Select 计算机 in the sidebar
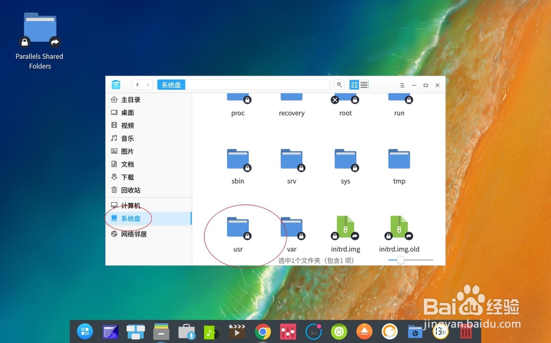This screenshot has height=343, width=551. pyautogui.click(x=128, y=205)
